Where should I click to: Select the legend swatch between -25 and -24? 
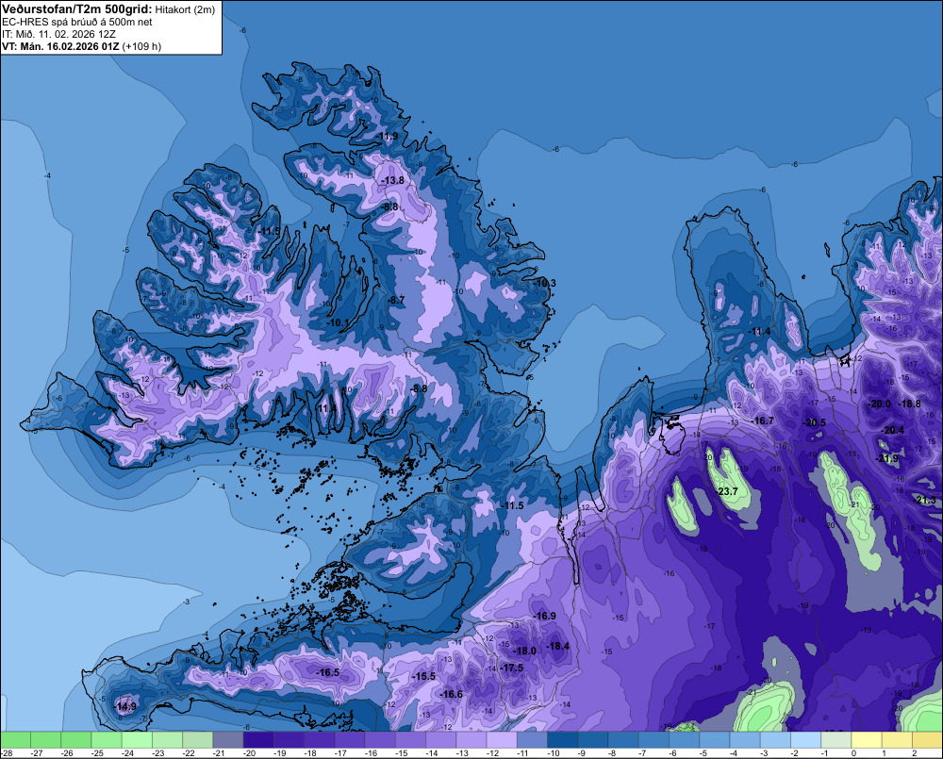[107, 740]
